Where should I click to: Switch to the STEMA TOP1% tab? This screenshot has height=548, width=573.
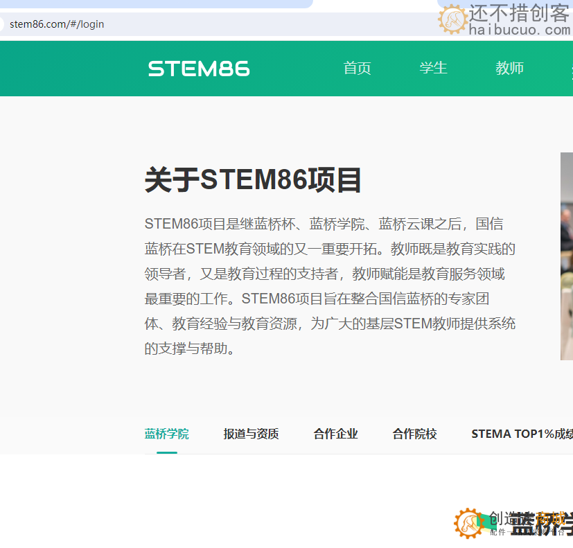pyautogui.click(x=522, y=434)
